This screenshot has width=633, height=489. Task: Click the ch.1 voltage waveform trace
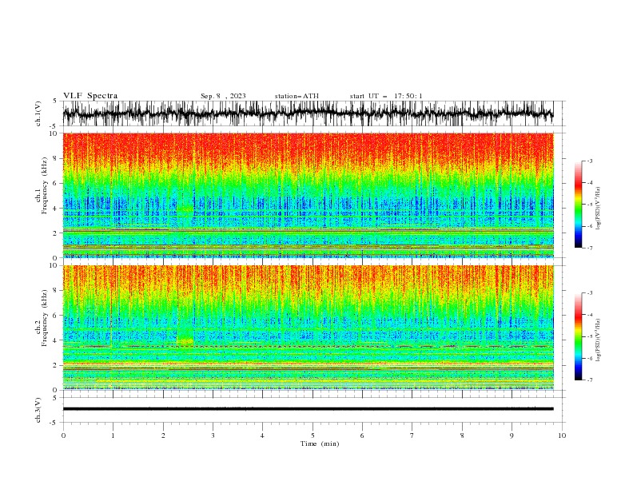click(x=308, y=113)
